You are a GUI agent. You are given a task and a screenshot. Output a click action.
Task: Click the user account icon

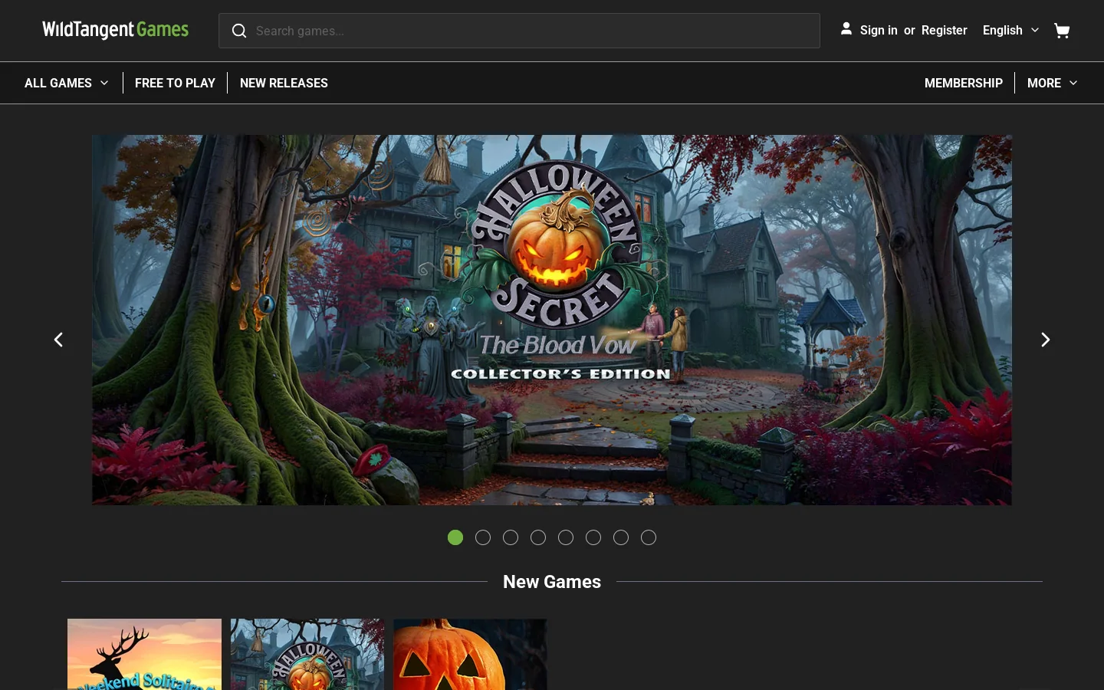[846, 29]
